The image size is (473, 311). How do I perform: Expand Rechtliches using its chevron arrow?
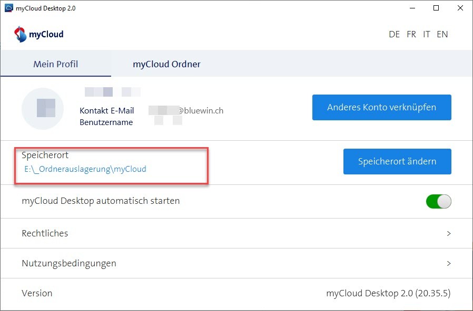coord(449,233)
